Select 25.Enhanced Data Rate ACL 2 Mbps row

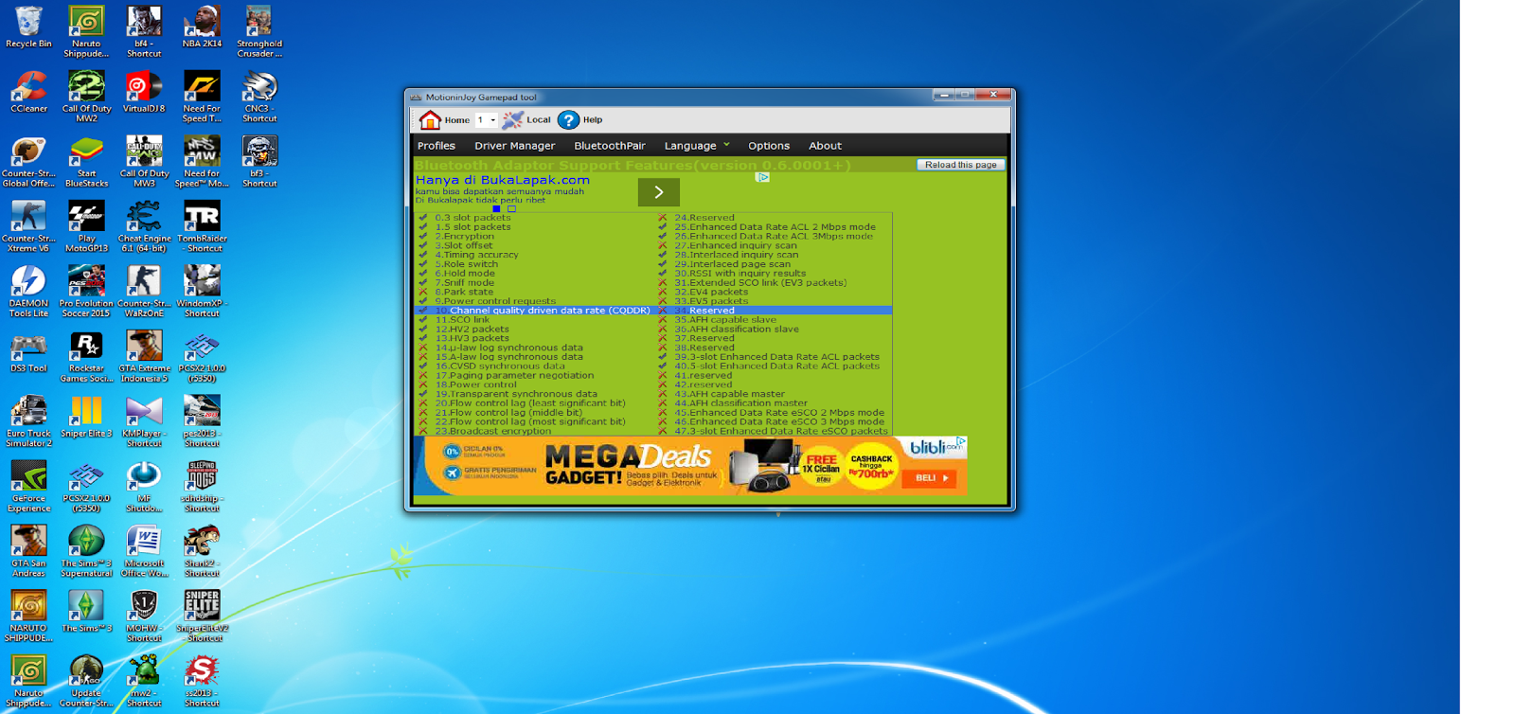tap(774, 227)
